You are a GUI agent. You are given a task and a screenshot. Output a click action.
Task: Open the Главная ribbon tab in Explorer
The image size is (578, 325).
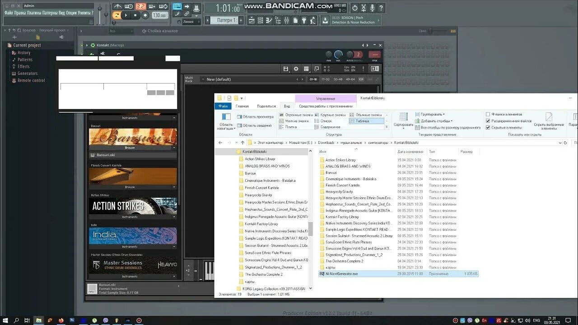(242, 106)
